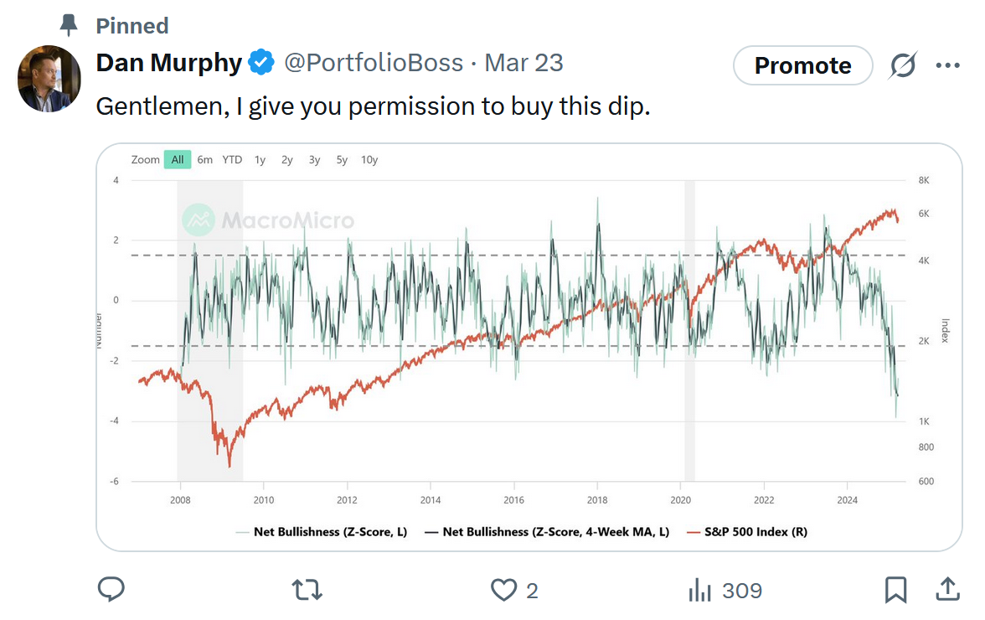Click the reply speech bubble icon
The width and height of the screenshot is (985, 620).
click(x=111, y=590)
